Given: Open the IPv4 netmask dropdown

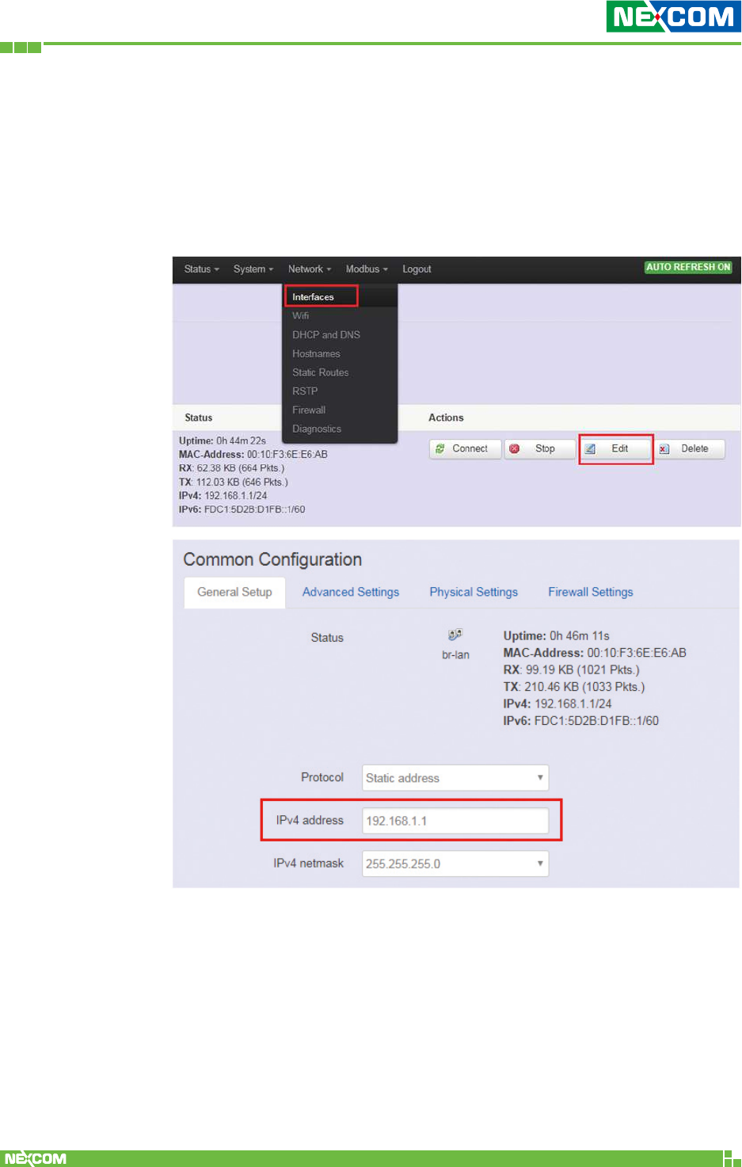Looking at the screenshot, I should [x=455, y=864].
